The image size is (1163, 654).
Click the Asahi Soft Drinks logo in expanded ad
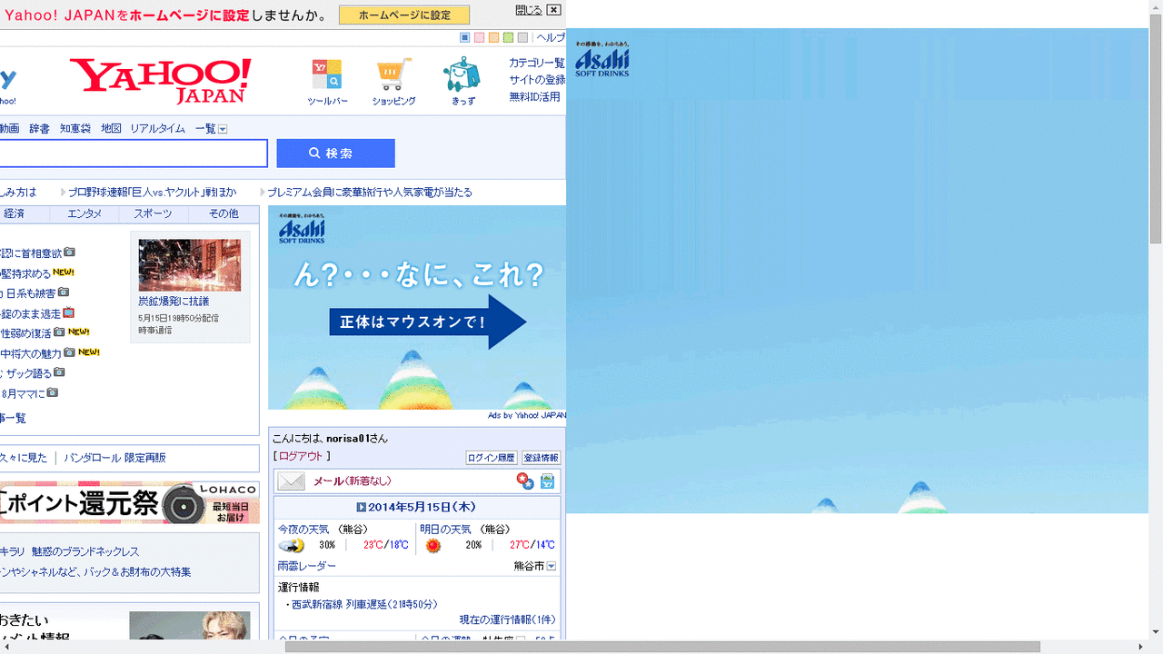click(602, 59)
